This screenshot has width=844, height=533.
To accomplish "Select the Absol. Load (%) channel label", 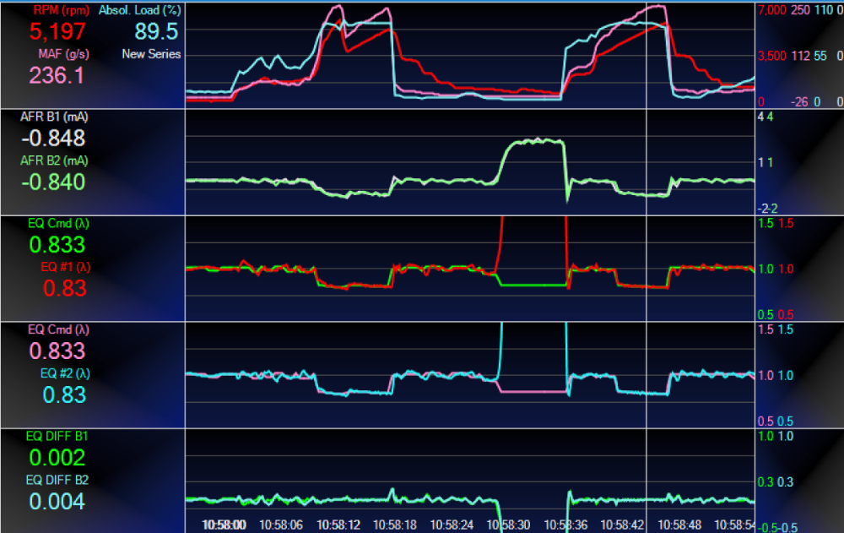I will 138,12.
